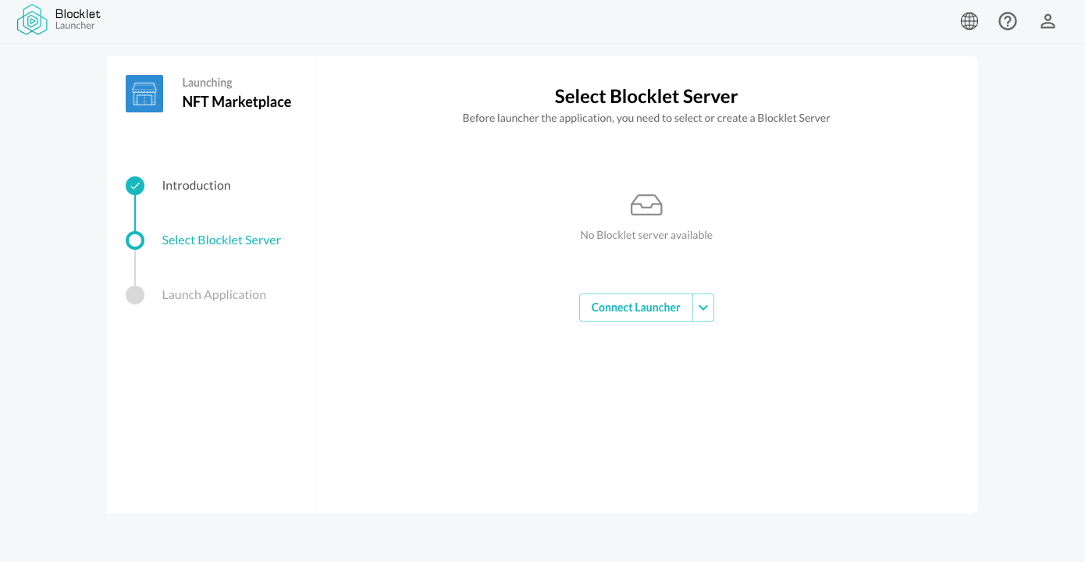Viewport: 1085px width, 562px height.
Task: Click the Select Blocklet Server heading
Action: (x=646, y=96)
